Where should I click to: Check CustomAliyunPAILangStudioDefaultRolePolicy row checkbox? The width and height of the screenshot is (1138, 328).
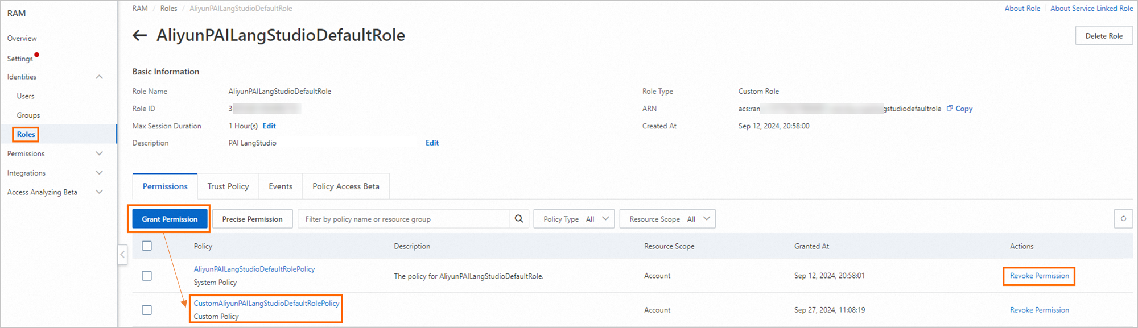point(147,310)
